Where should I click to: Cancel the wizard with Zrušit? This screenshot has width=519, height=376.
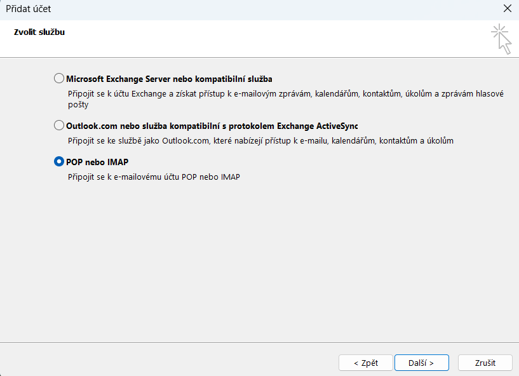[x=485, y=363]
